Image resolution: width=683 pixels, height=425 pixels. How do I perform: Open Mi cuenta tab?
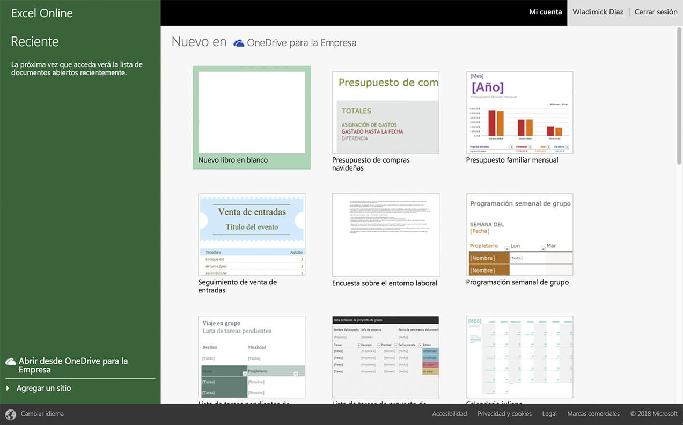pos(545,12)
